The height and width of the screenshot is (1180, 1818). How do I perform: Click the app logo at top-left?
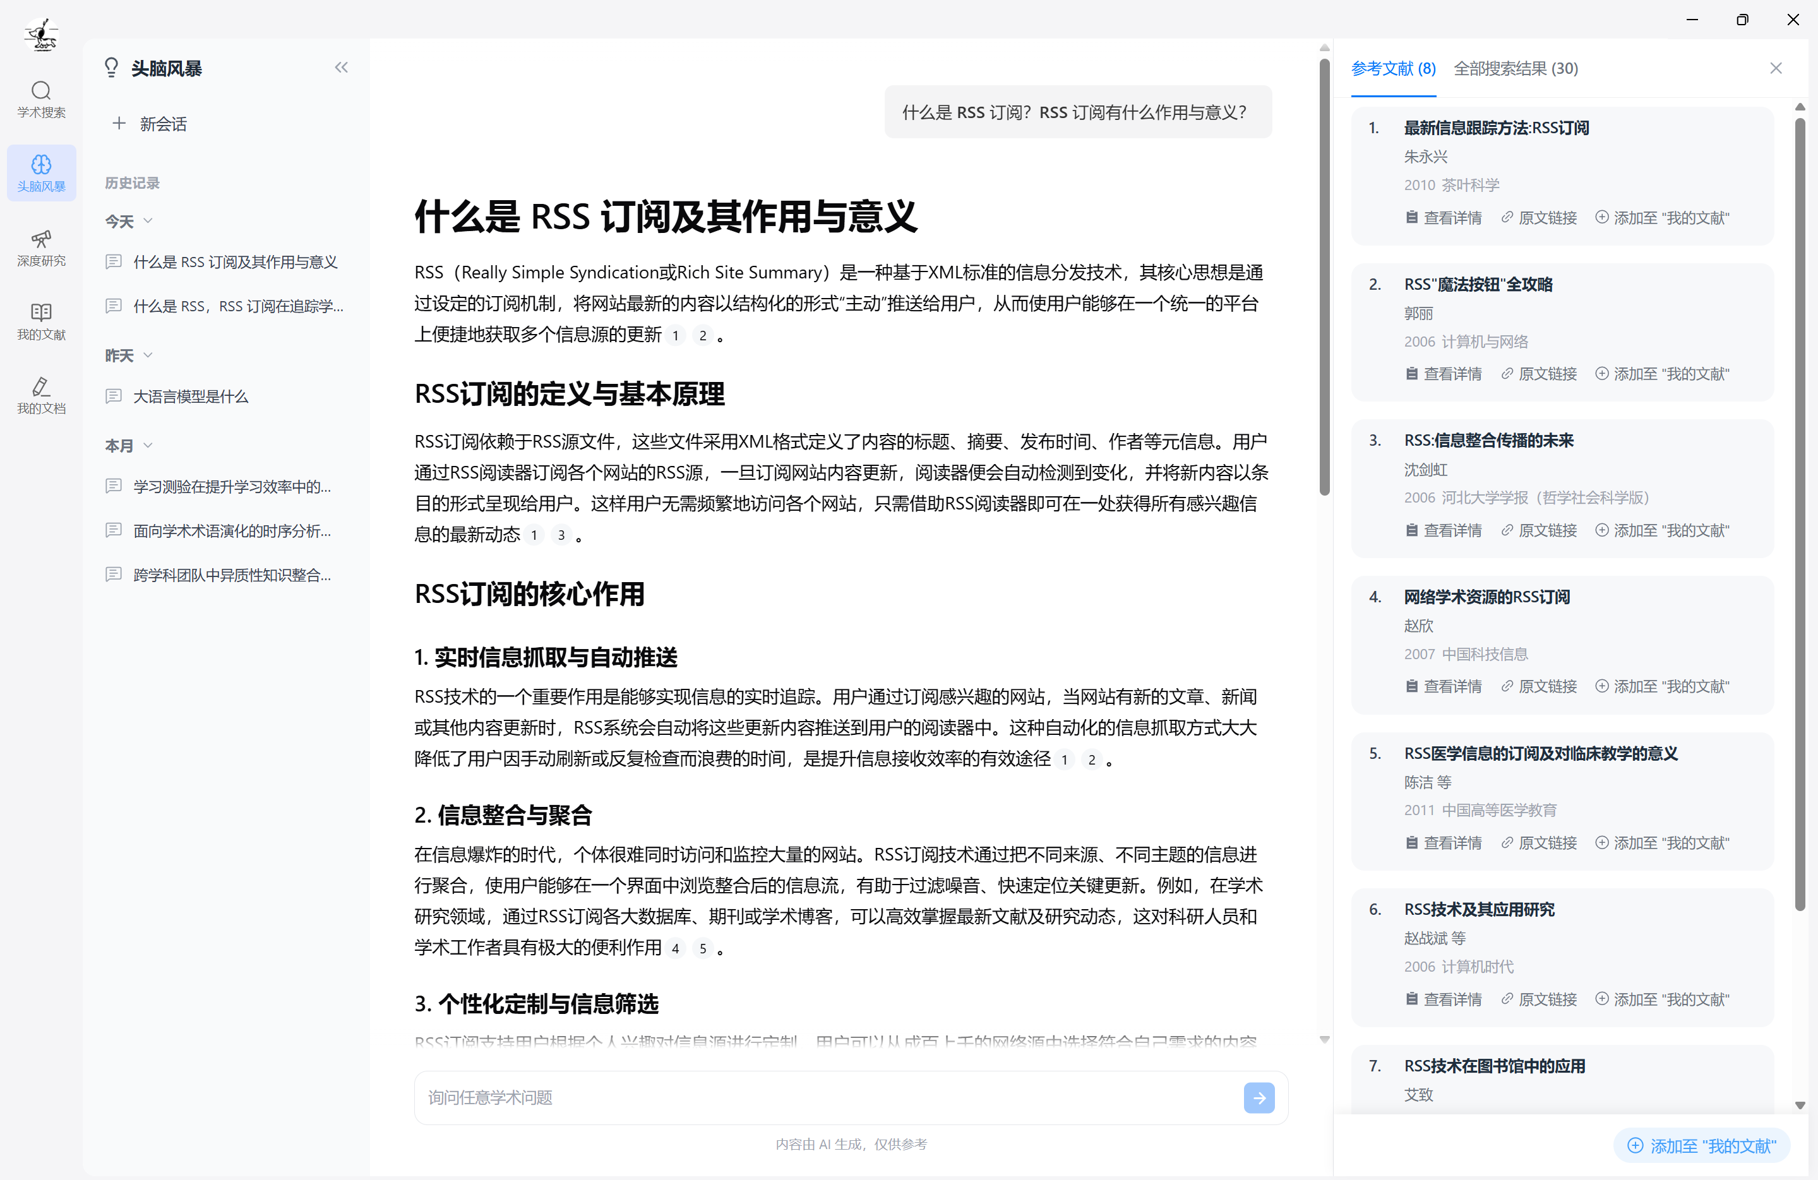[41, 34]
